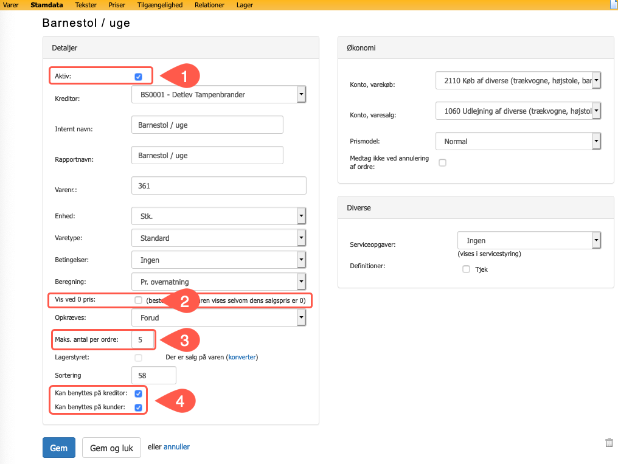This screenshot has height=464, width=618.
Task: Tick the Tjek definitions checkbox
Action: coord(467,269)
